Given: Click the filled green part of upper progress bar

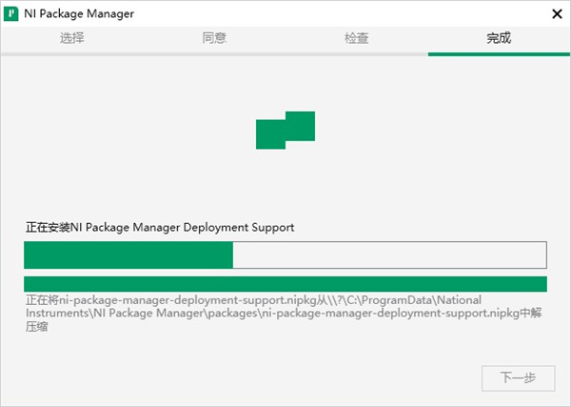Looking at the screenshot, I should tap(128, 255).
